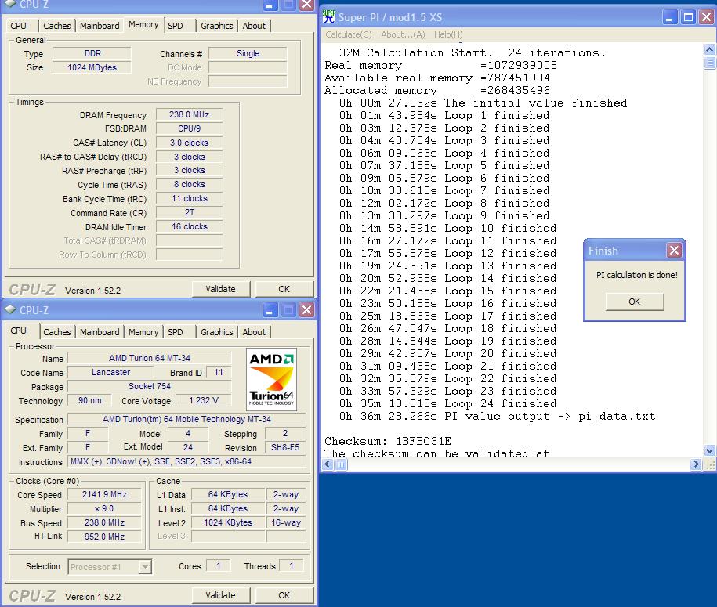The width and height of the screenshot is (717, 607).
Task: Open Mainboard tab in lower CPU-Z window
Action: (100, 332)
